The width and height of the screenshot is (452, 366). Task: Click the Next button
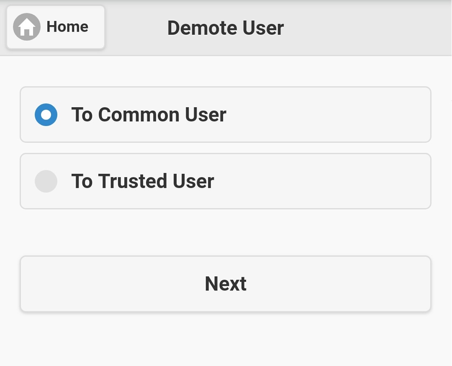(226, 284)
